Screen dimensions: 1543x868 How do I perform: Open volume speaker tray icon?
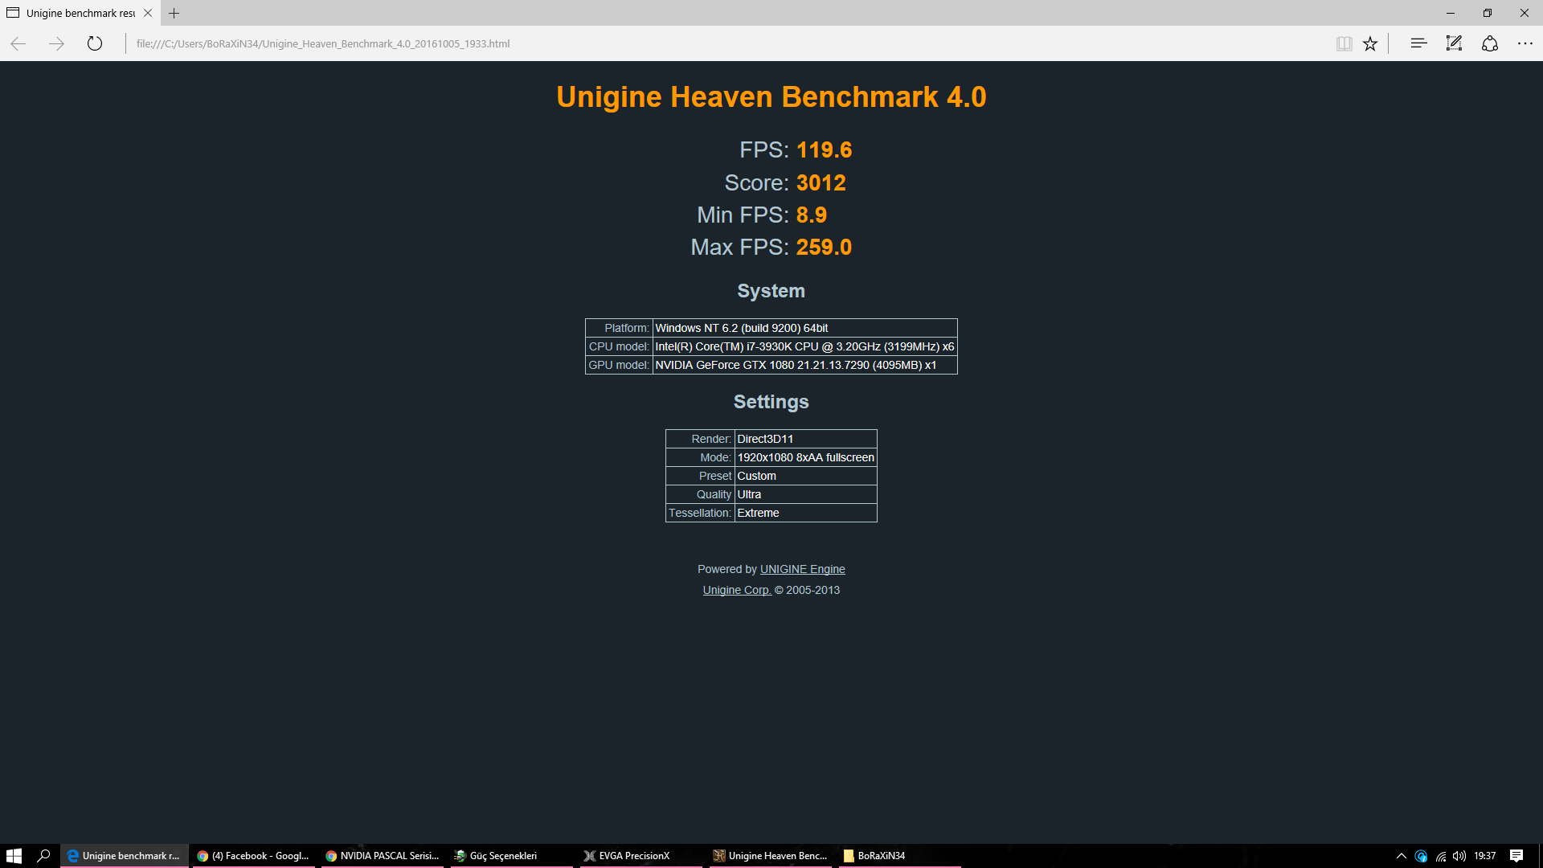click(1459, 856)
